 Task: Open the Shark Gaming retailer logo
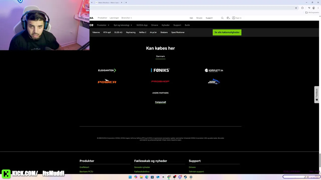pyautogui.click(x=214, y=81)
